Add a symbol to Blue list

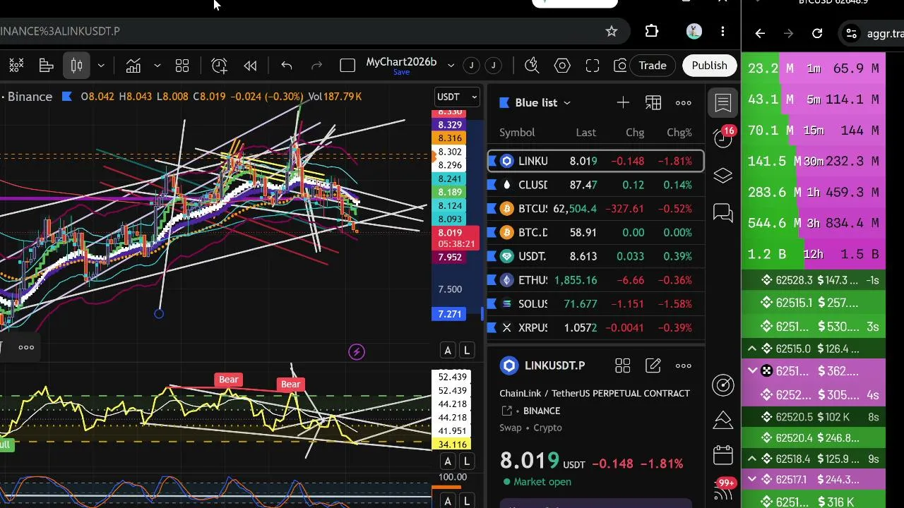(x=623, y=103)
